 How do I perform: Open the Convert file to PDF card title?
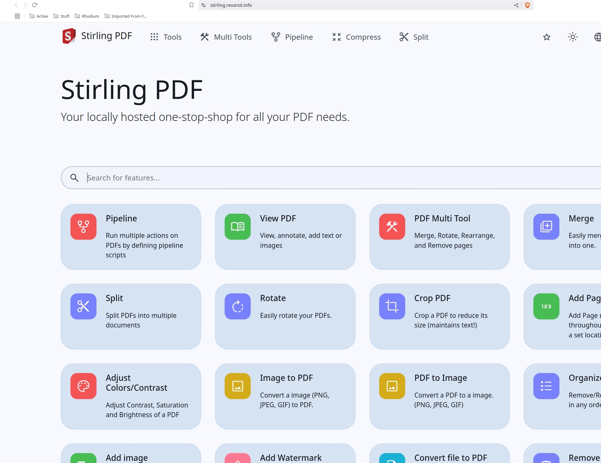[x=451, y=458]
